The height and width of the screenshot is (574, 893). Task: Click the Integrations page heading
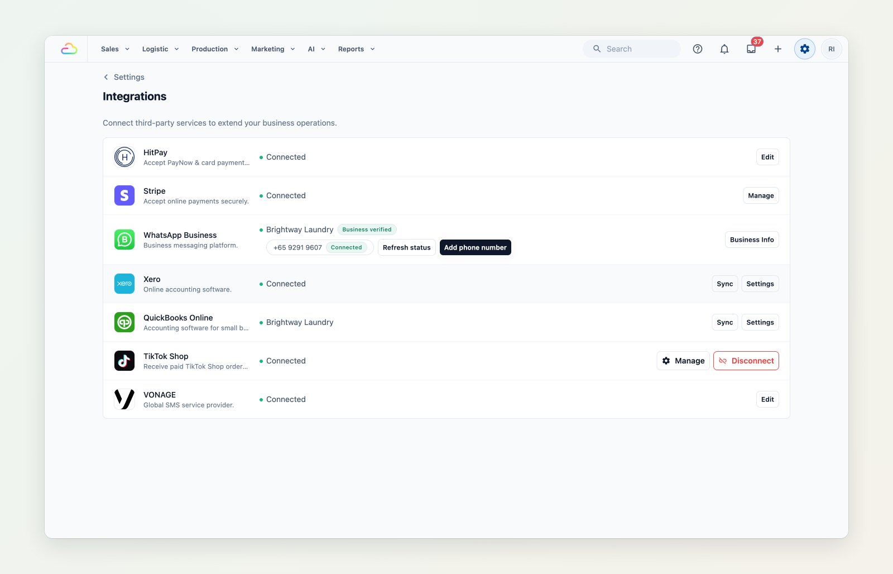tap(135, 97)
